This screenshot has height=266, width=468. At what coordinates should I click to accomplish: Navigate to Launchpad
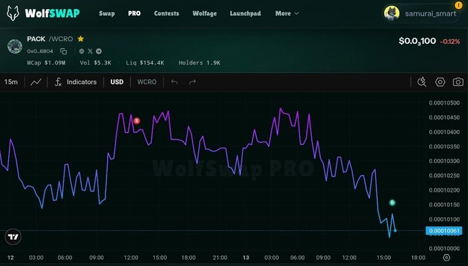point(245,14)
